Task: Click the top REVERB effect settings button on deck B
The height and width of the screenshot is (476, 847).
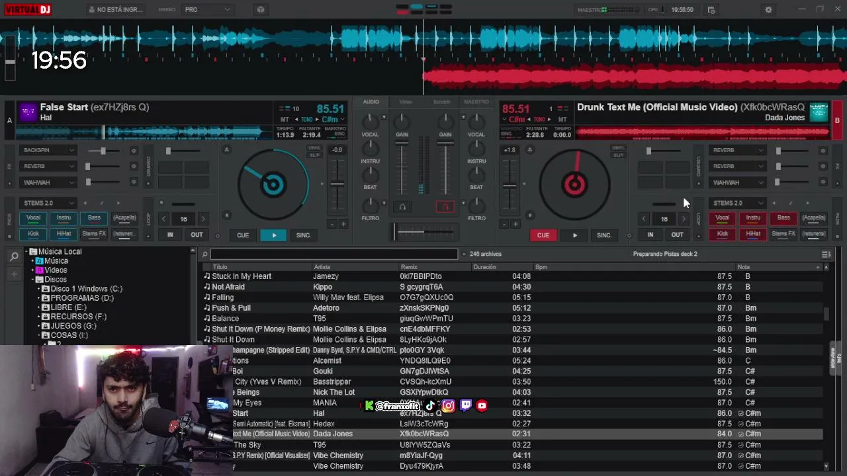Action: point(823,151)
